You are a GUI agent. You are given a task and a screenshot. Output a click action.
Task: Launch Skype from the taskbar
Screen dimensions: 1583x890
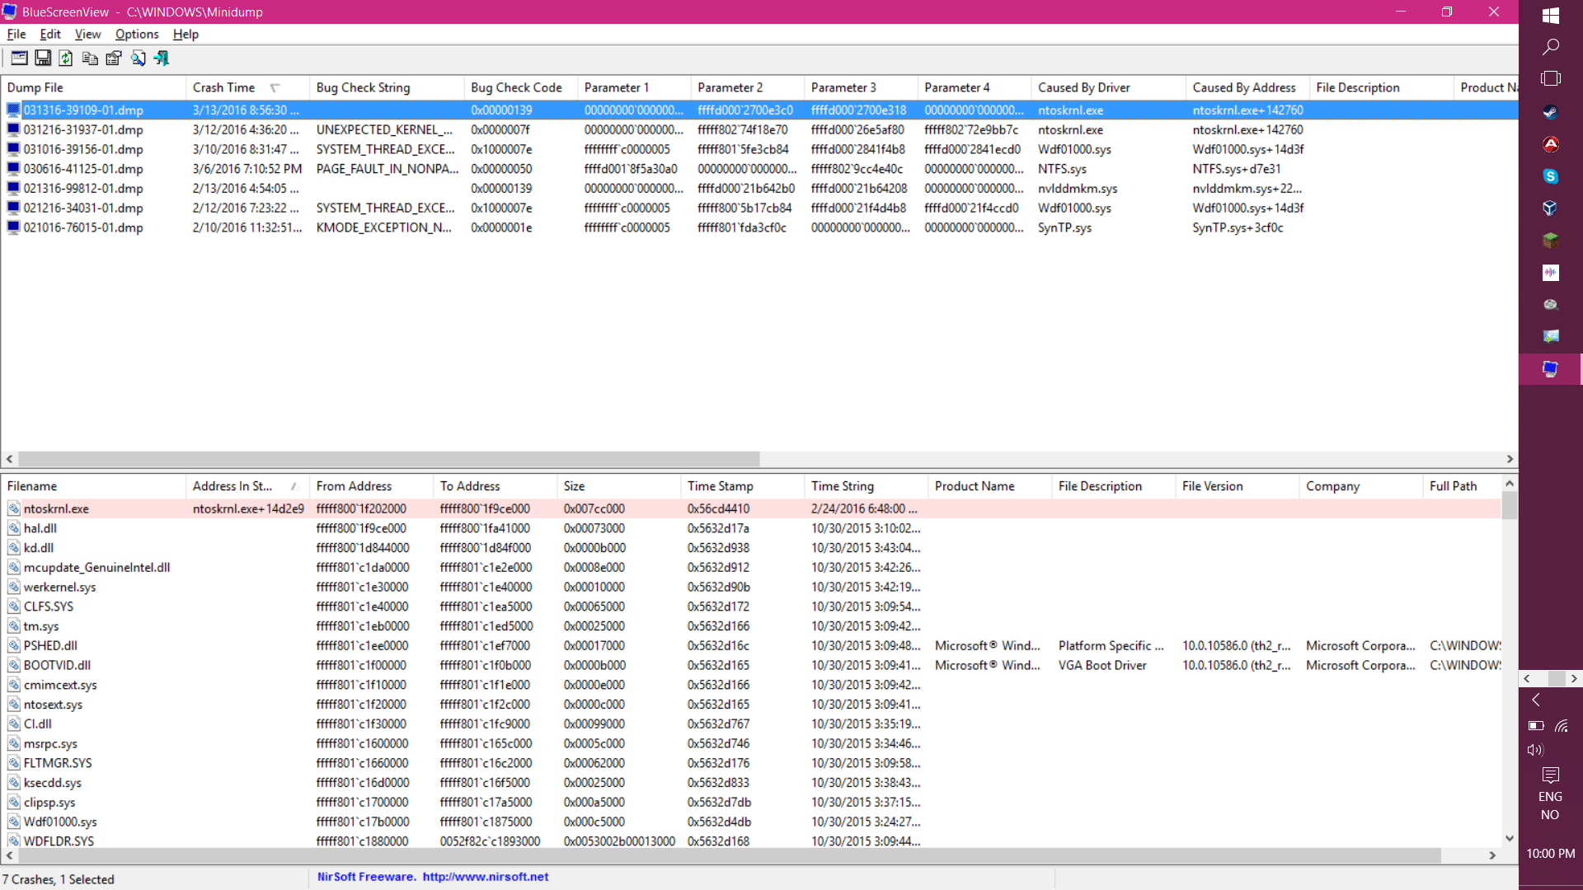click(x=1550, y=176)
